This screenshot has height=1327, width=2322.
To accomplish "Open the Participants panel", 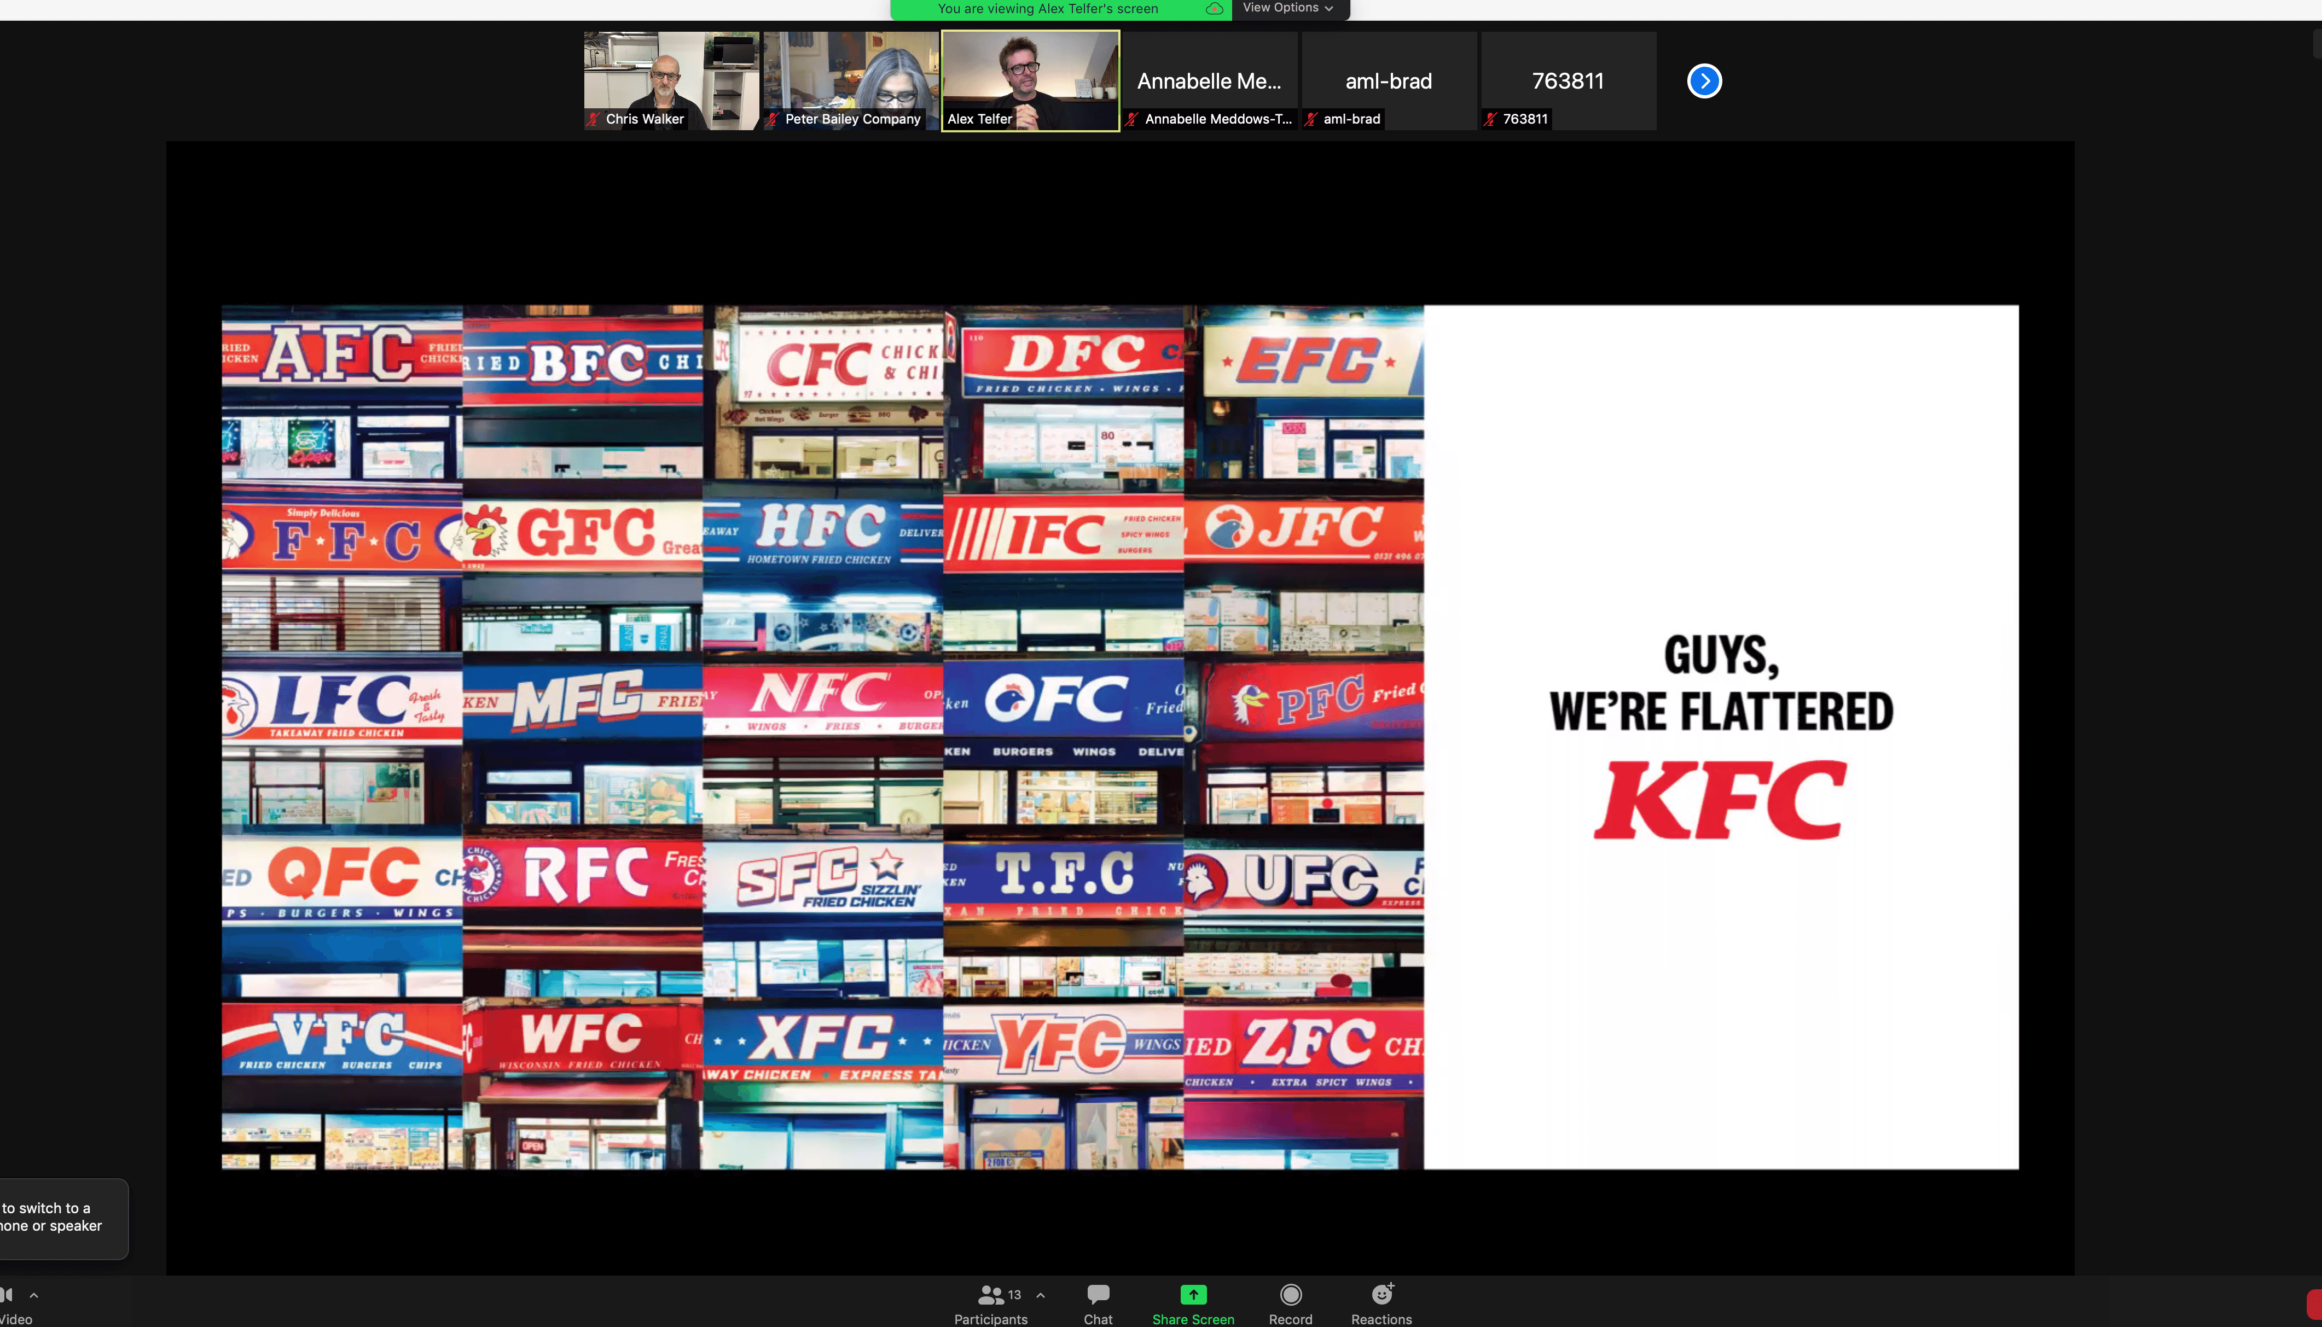I will point(990,1304).
